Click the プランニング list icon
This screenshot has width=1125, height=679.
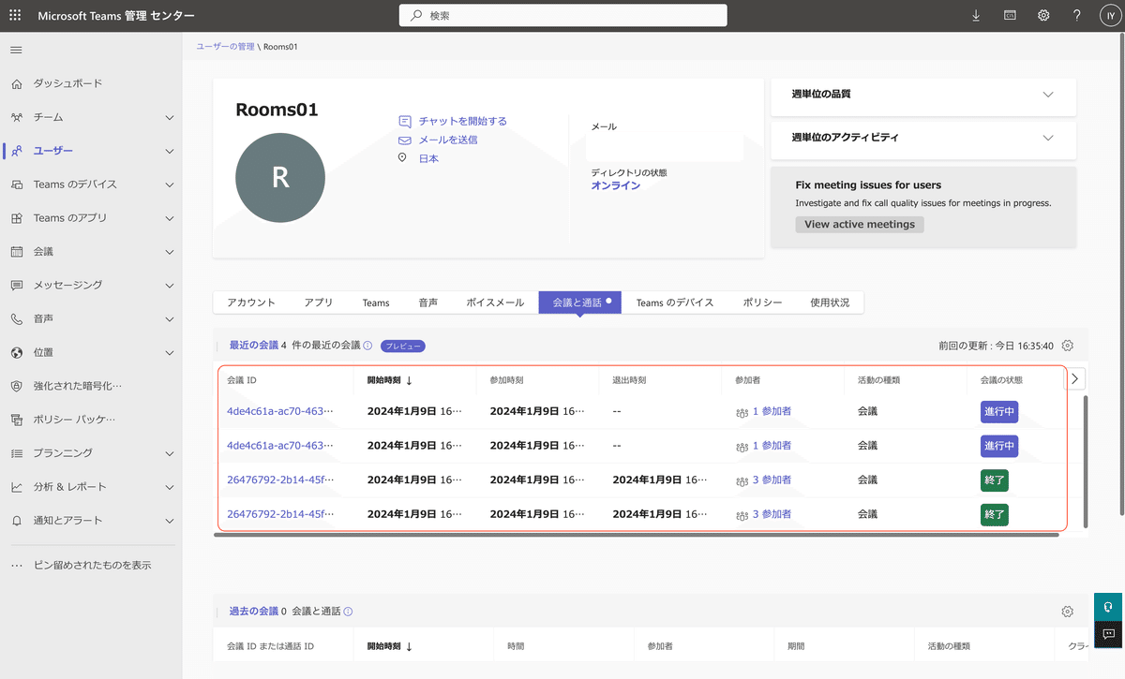(16, 453)
